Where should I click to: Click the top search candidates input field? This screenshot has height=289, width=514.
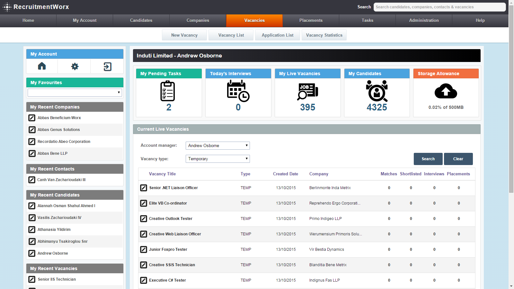(439, 7)
